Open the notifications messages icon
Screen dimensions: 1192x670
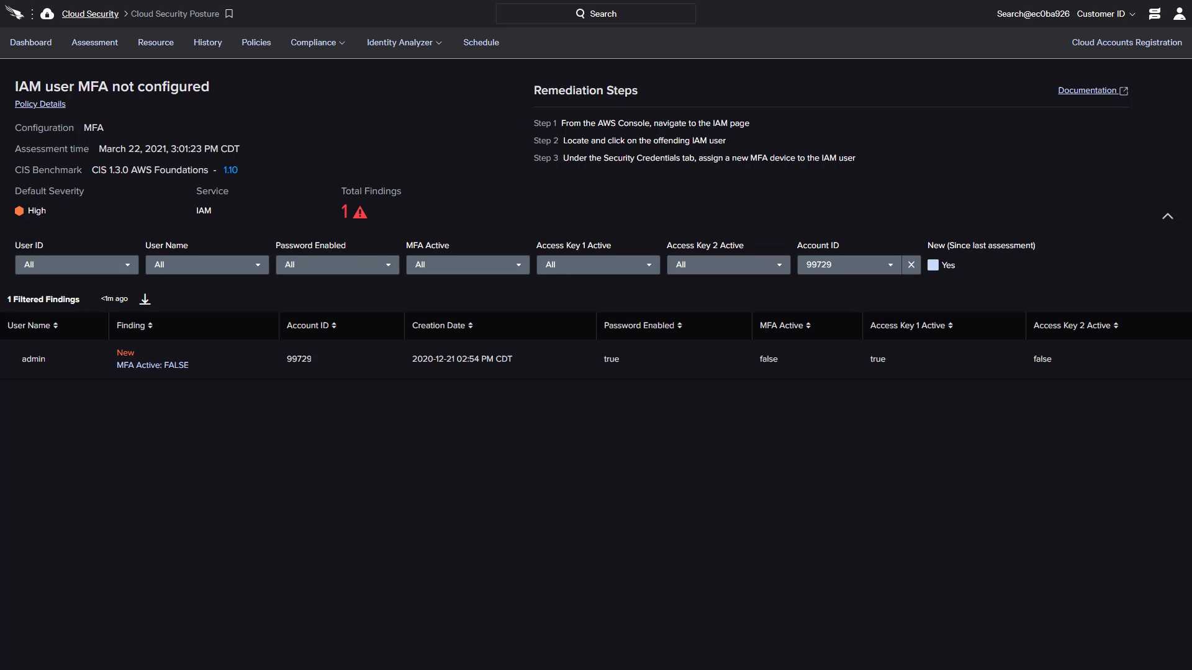1155,14
